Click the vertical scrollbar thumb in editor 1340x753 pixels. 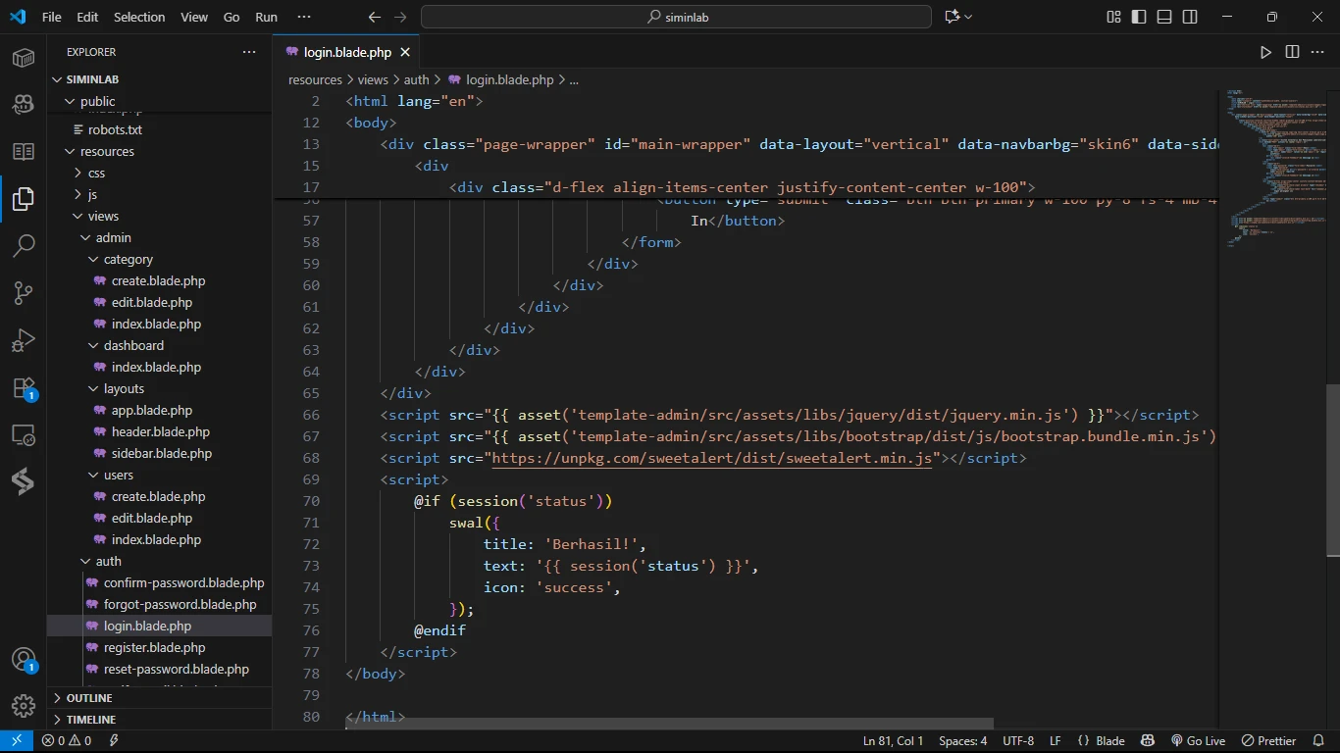point(1332,471)
